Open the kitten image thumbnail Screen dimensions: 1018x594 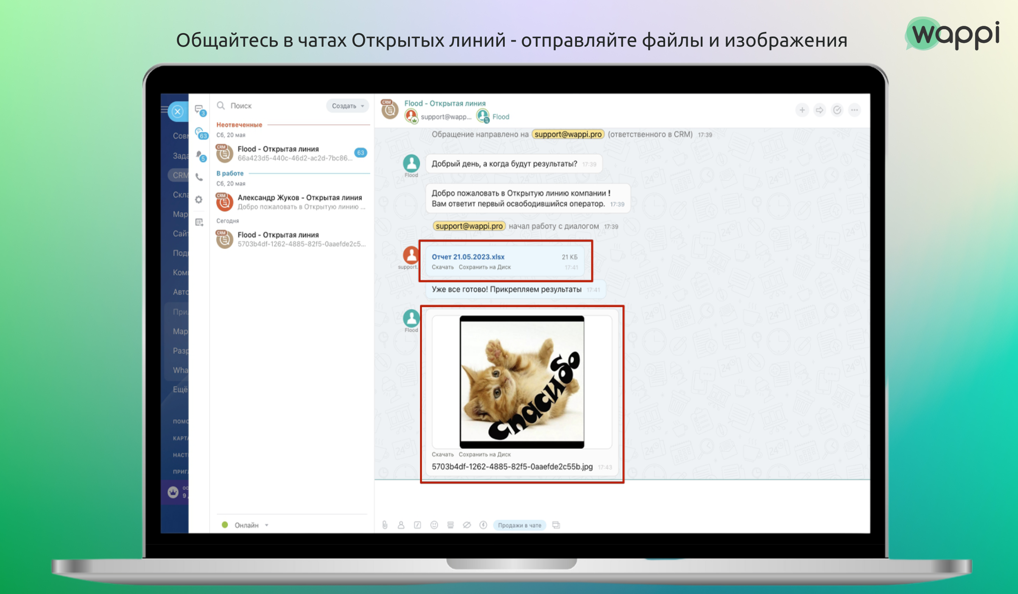coord(522,382)
